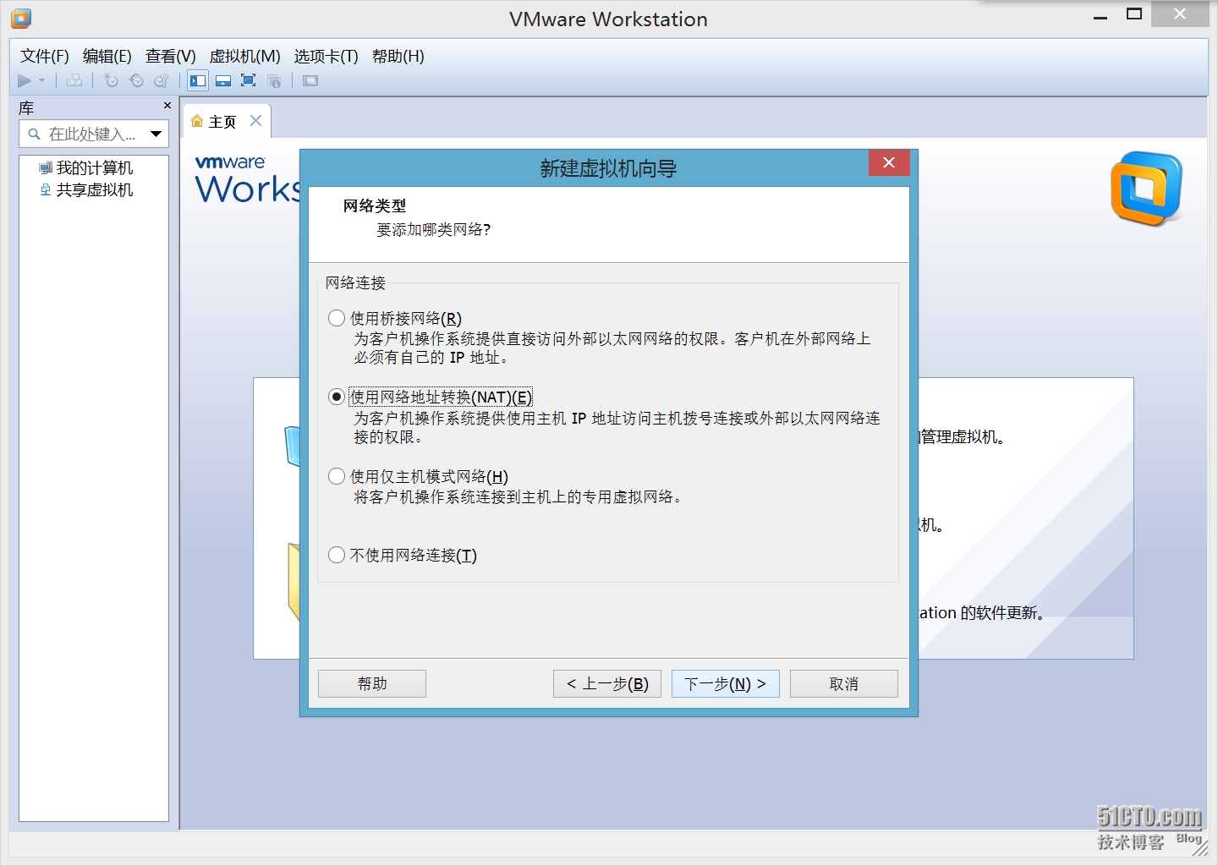This screenshot has width=1218, height=866.
Task: Toggle the thumbnail bar toolbar icon
Action: 223,80
